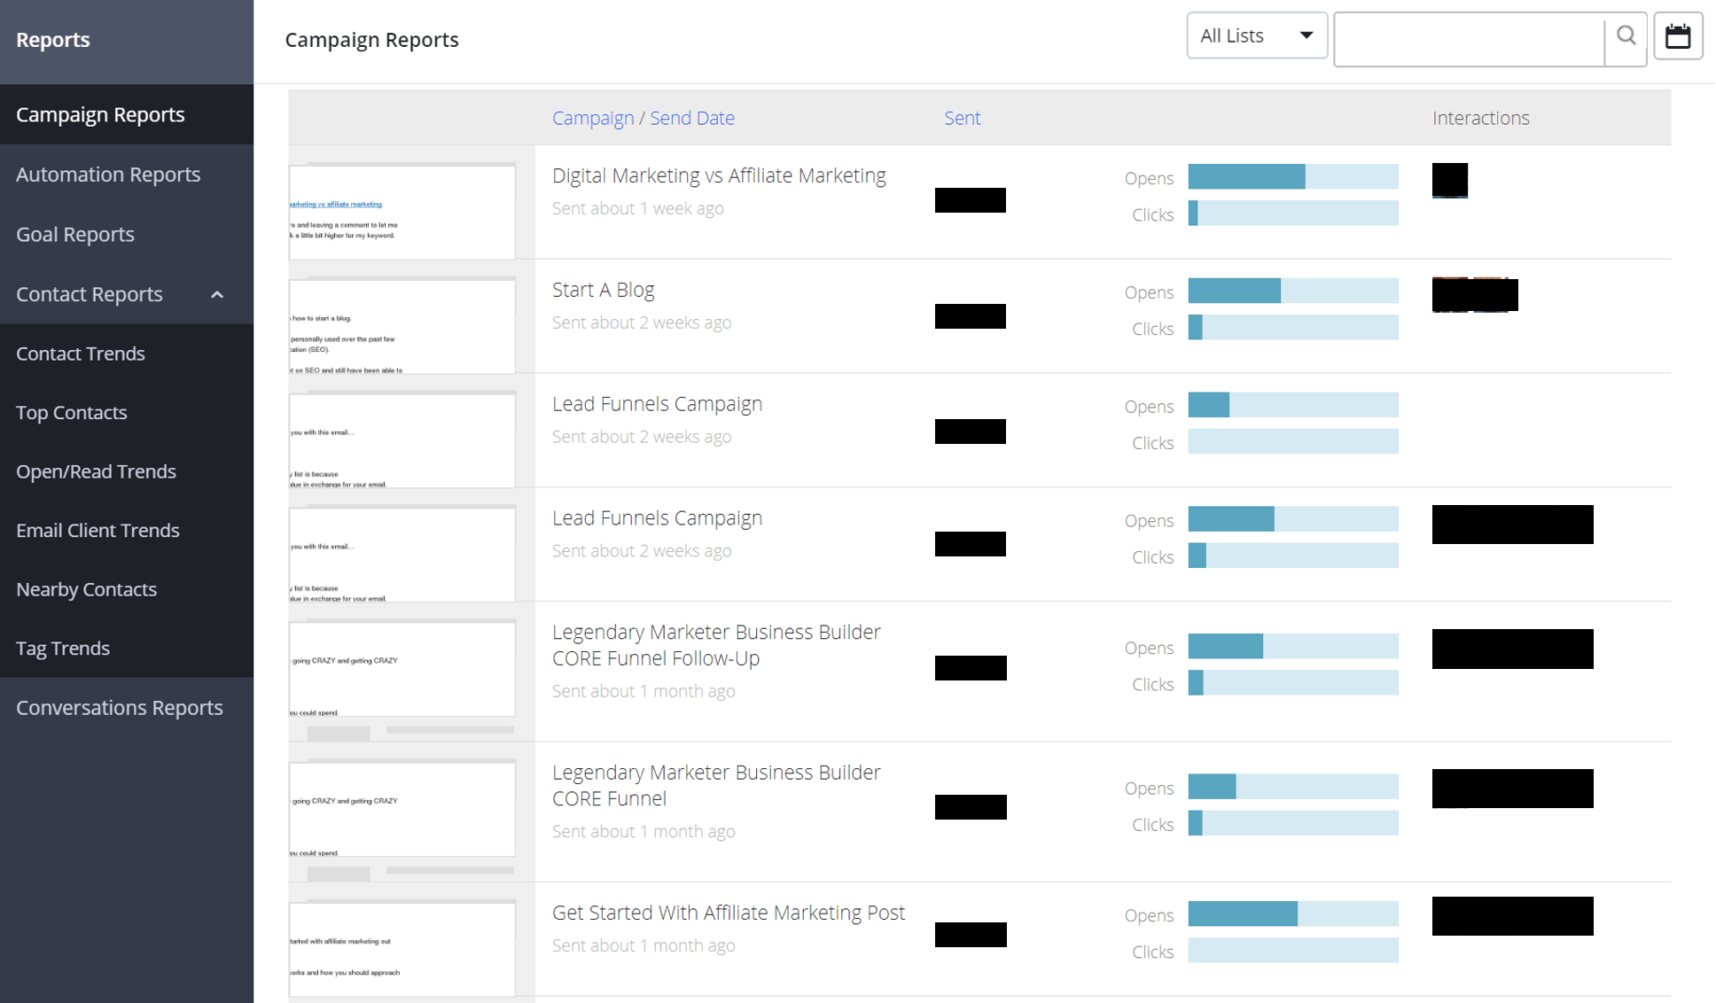
Task: Sort by Send Date header
Action: [691, 118]
